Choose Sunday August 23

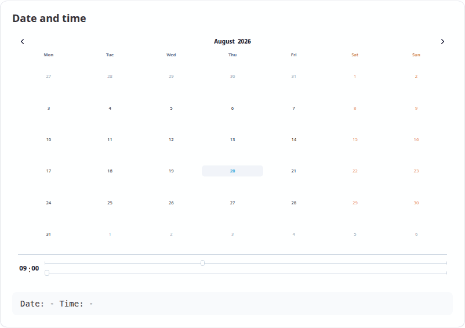point(416,171)
